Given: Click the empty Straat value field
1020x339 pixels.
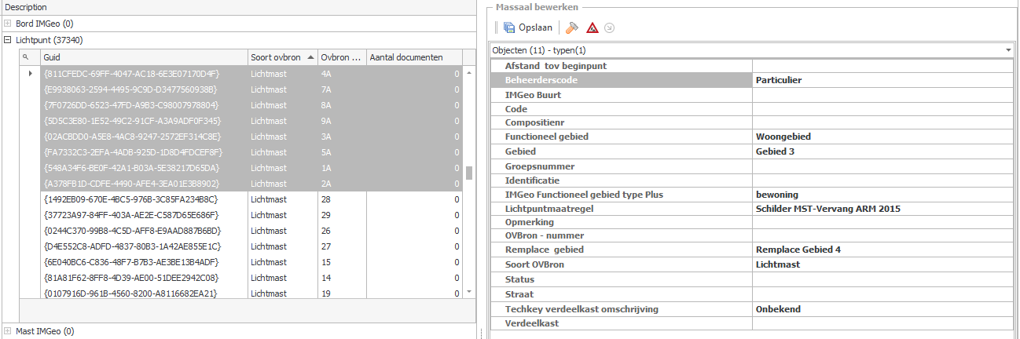Looking at the screenshot, I should (x=880, y=294).
